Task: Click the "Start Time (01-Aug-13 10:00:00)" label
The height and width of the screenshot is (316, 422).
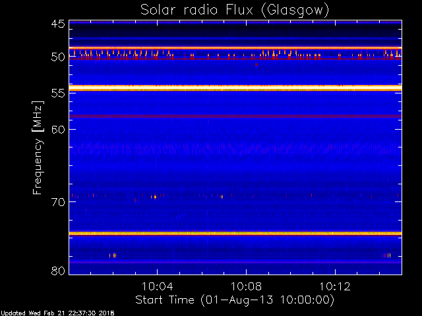Action: (x=235, y=300)
